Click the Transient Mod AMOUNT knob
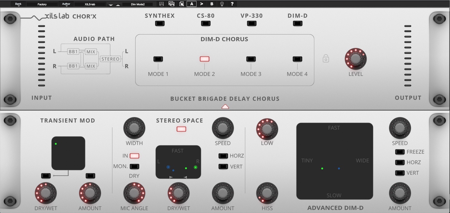Screen dimensions: 450x213 (90, 193)
